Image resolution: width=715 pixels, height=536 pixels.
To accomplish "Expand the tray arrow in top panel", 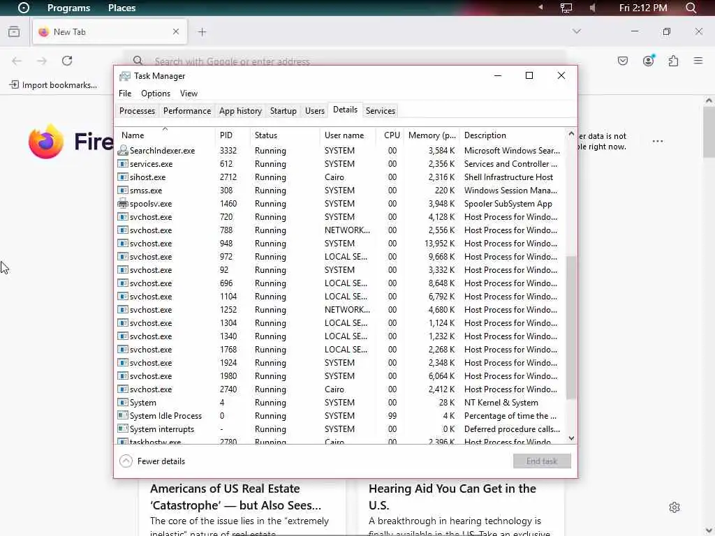I will pos(540,8).
